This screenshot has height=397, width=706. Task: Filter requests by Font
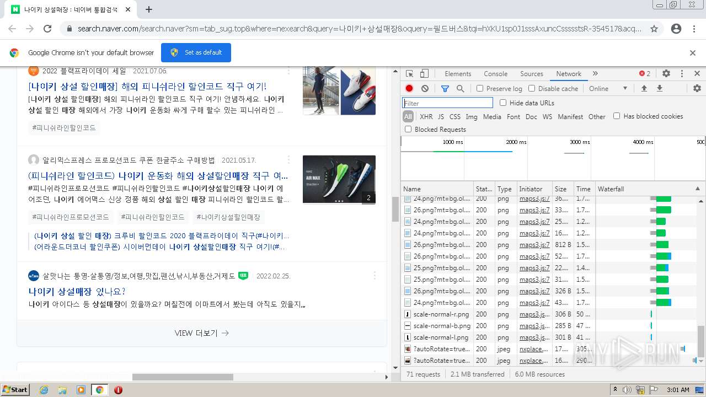coord(514,117)
